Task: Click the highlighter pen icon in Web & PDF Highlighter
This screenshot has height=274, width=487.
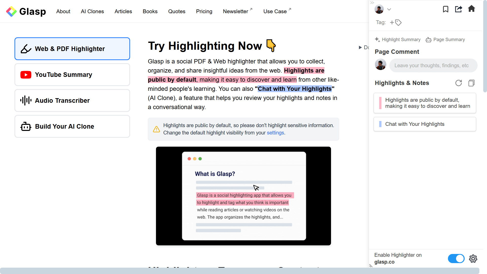Action: click(x=26, y=49)
